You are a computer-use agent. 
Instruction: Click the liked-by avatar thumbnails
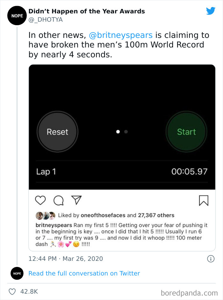[46, 215]
